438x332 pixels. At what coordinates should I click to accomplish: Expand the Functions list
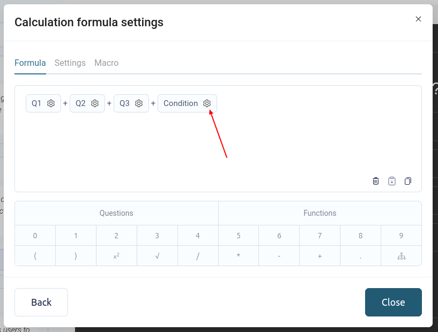pyautogui.click(x=320, y=213)
